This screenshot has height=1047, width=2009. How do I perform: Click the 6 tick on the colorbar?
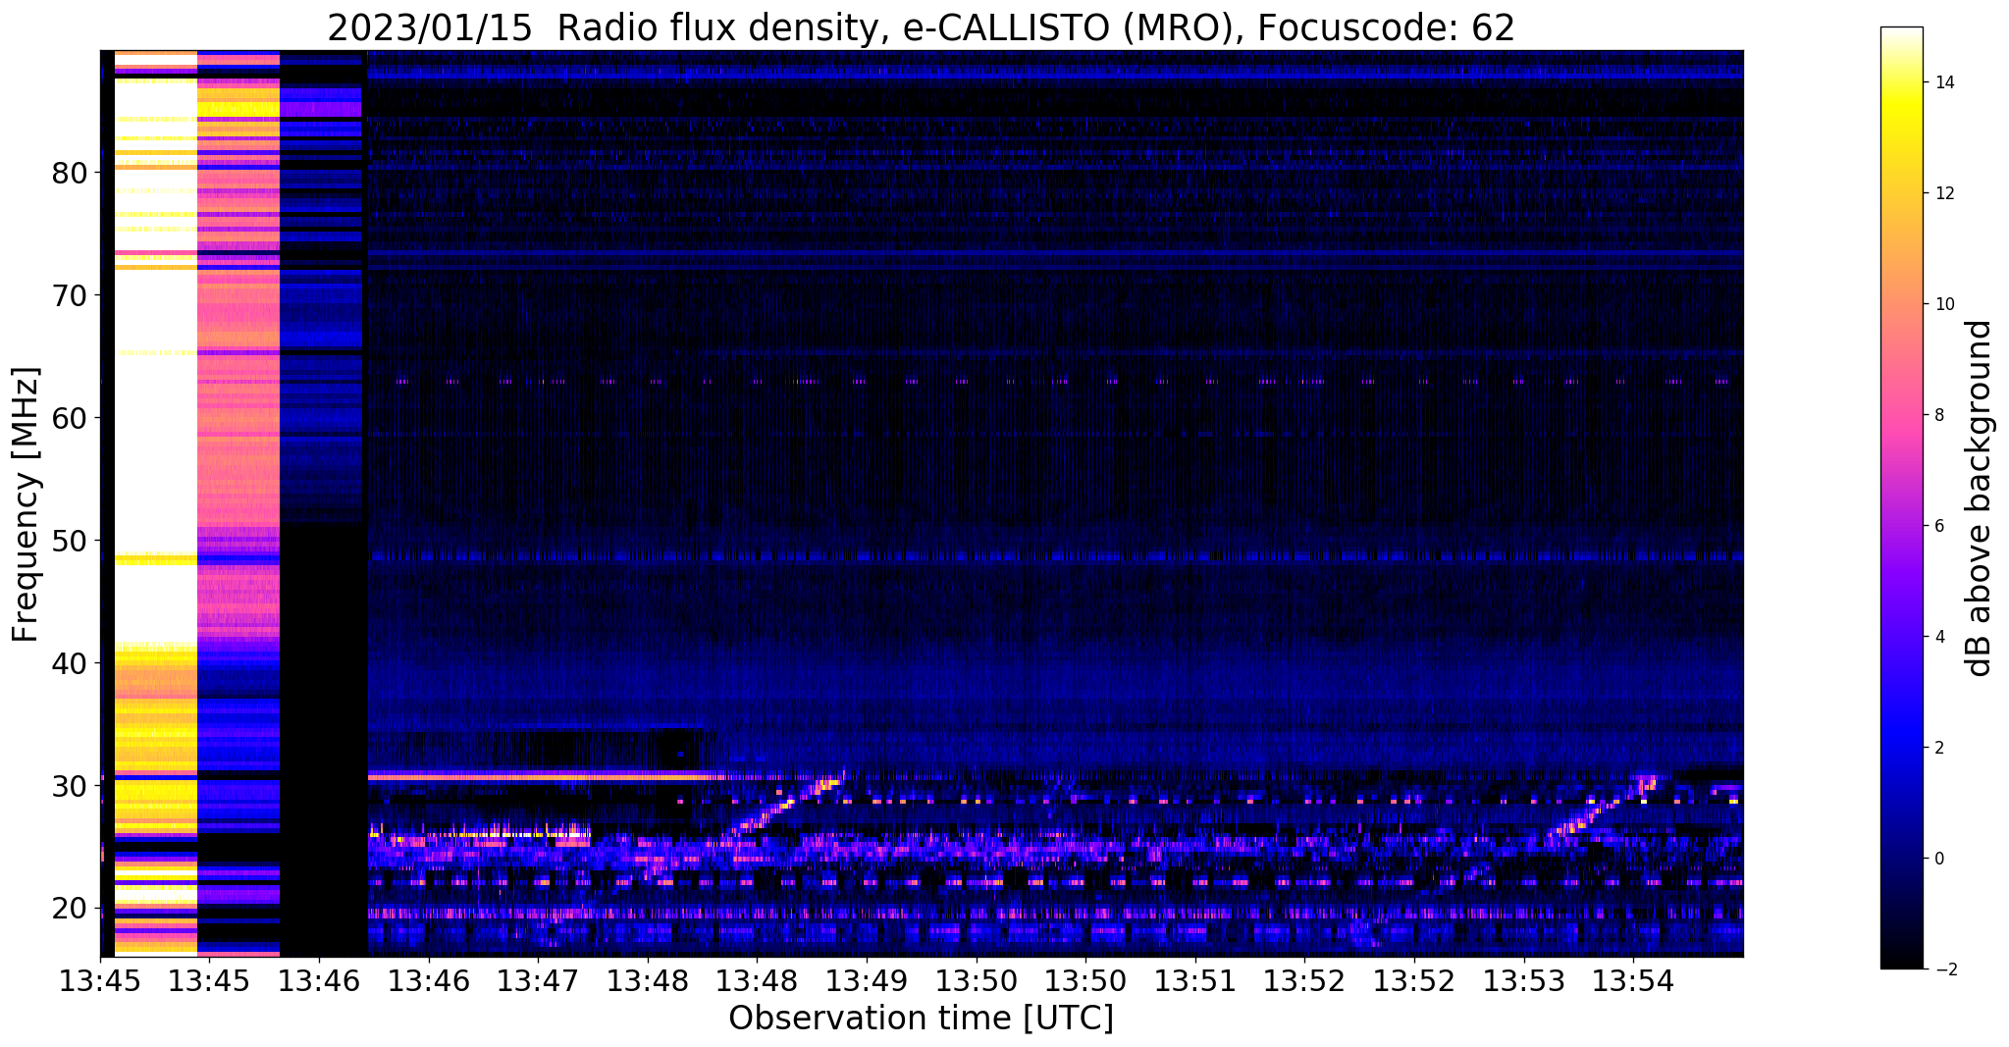[1939, 526]
